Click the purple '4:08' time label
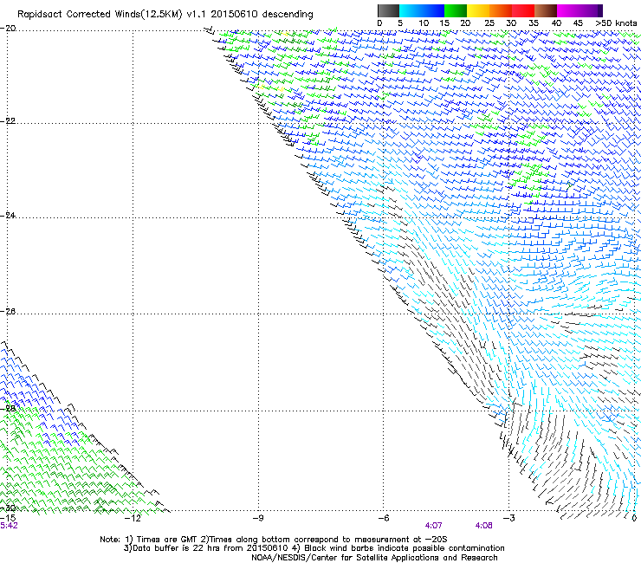This screenshot has height=563, width=641. (483, 526)
